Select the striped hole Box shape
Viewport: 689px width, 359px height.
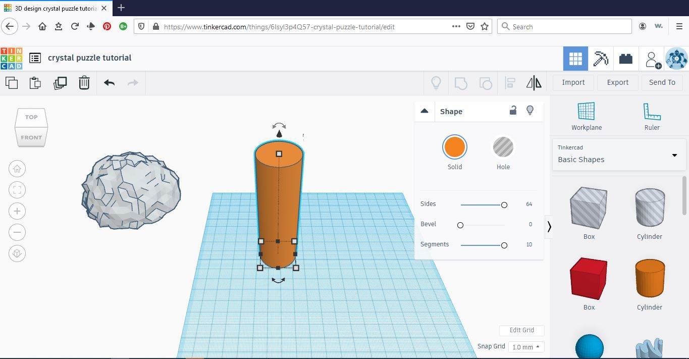click(x=589, y=208)
